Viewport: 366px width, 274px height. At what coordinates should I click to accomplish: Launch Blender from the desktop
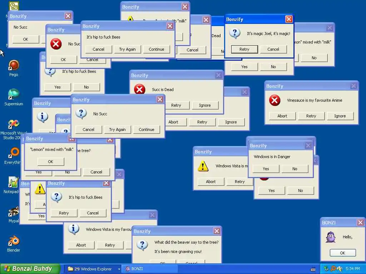coord(14,241)
